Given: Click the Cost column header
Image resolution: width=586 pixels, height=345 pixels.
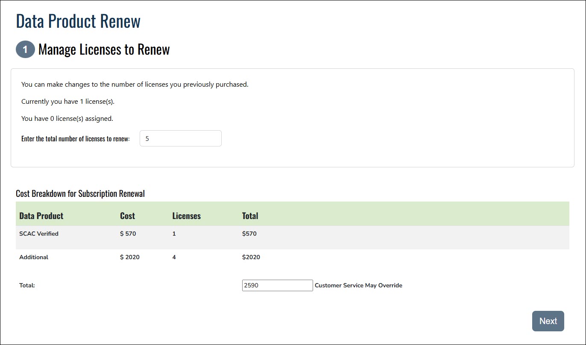Looking at the screenshot, I should click(x=127, y=216).
